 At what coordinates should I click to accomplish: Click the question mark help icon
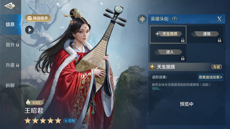click(175, 19)
